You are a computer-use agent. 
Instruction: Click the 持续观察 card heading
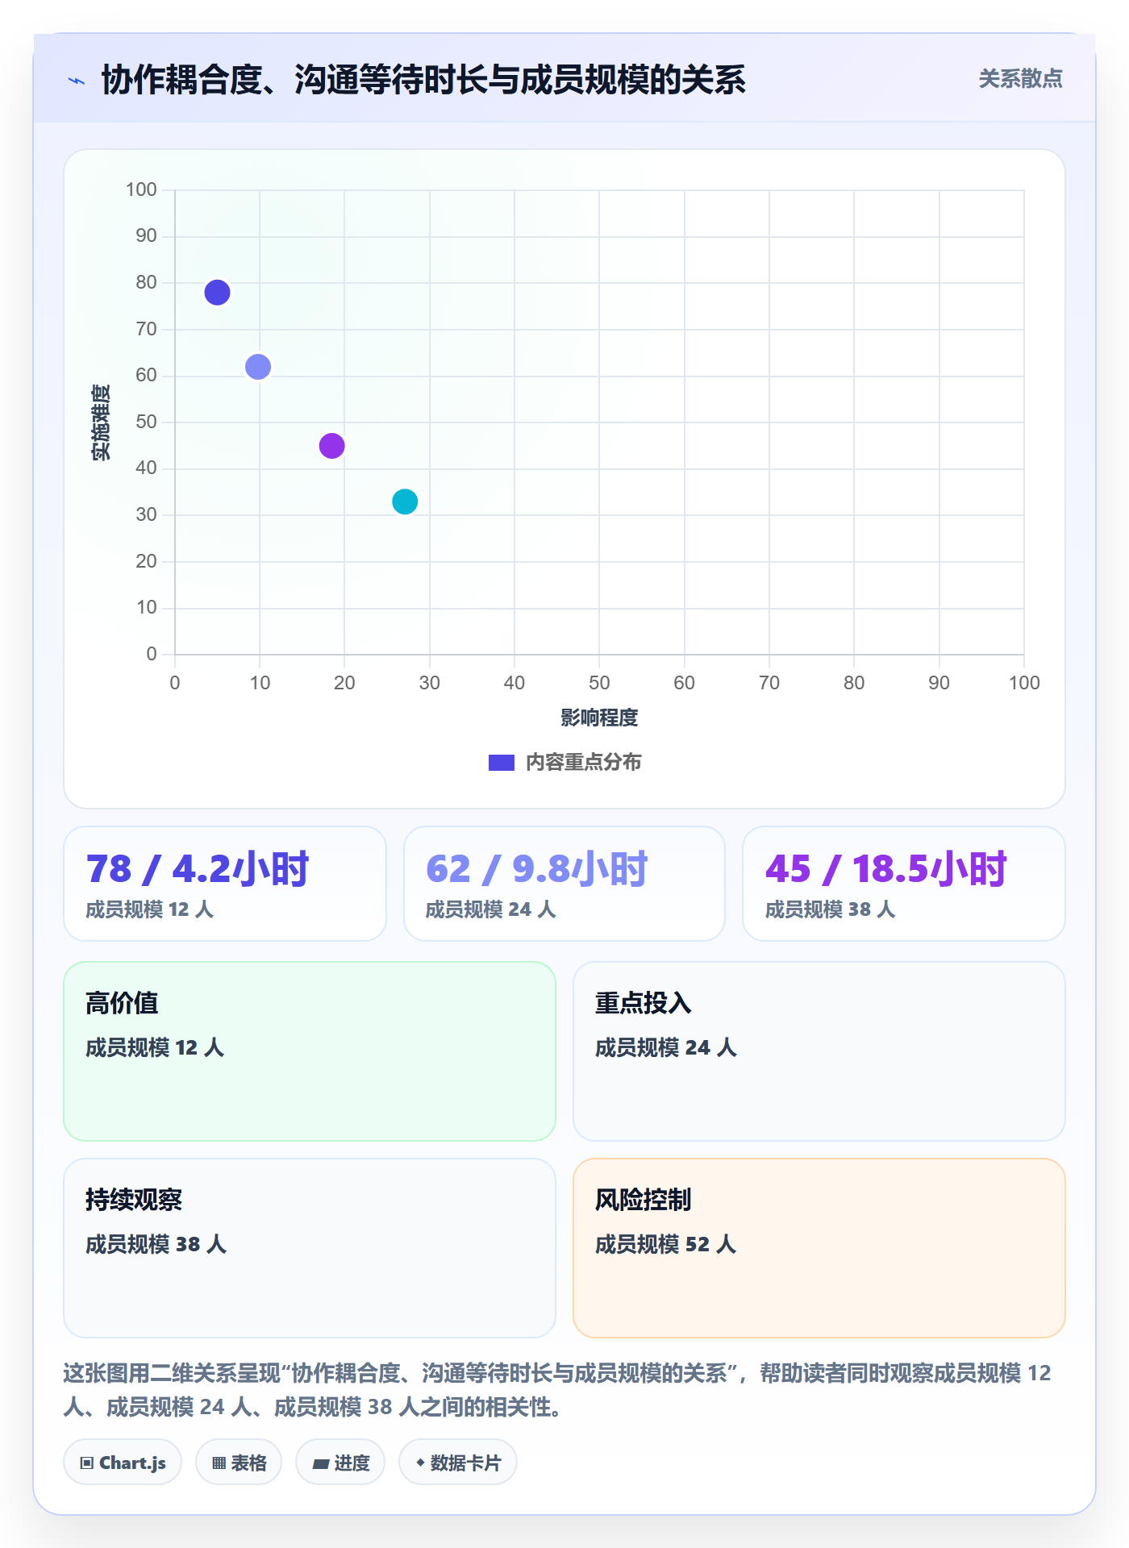pyautogui.click(x=134, y=1201)
